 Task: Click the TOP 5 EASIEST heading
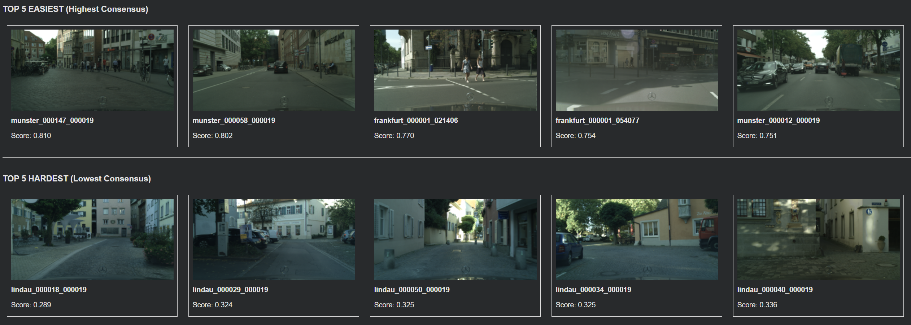point(75,9)
